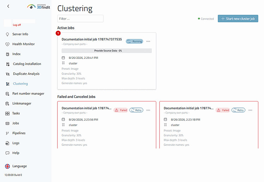264x182 pixels.
Task: Start new cluster job
Action: click(x=238, y=19)
